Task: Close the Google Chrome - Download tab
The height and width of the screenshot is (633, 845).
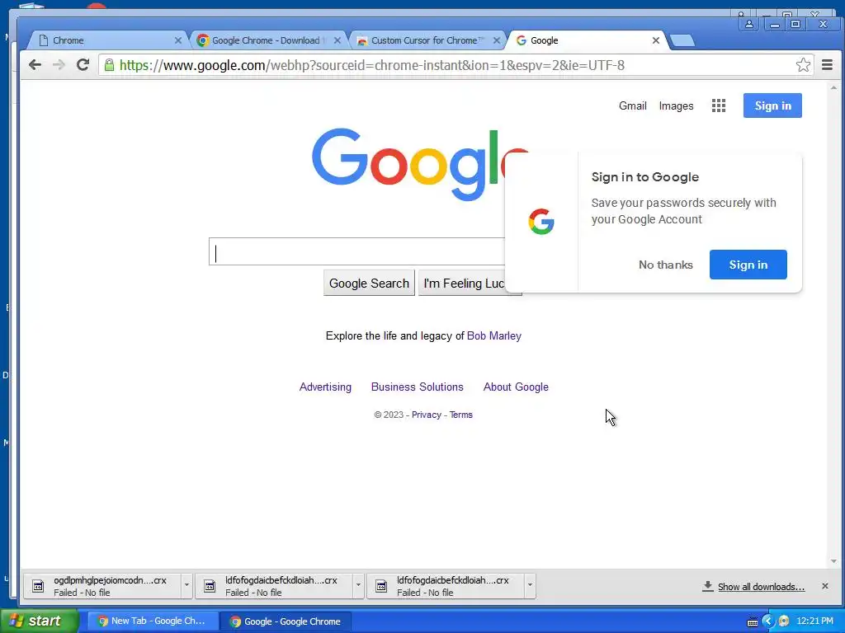Action: pos(338,40)
